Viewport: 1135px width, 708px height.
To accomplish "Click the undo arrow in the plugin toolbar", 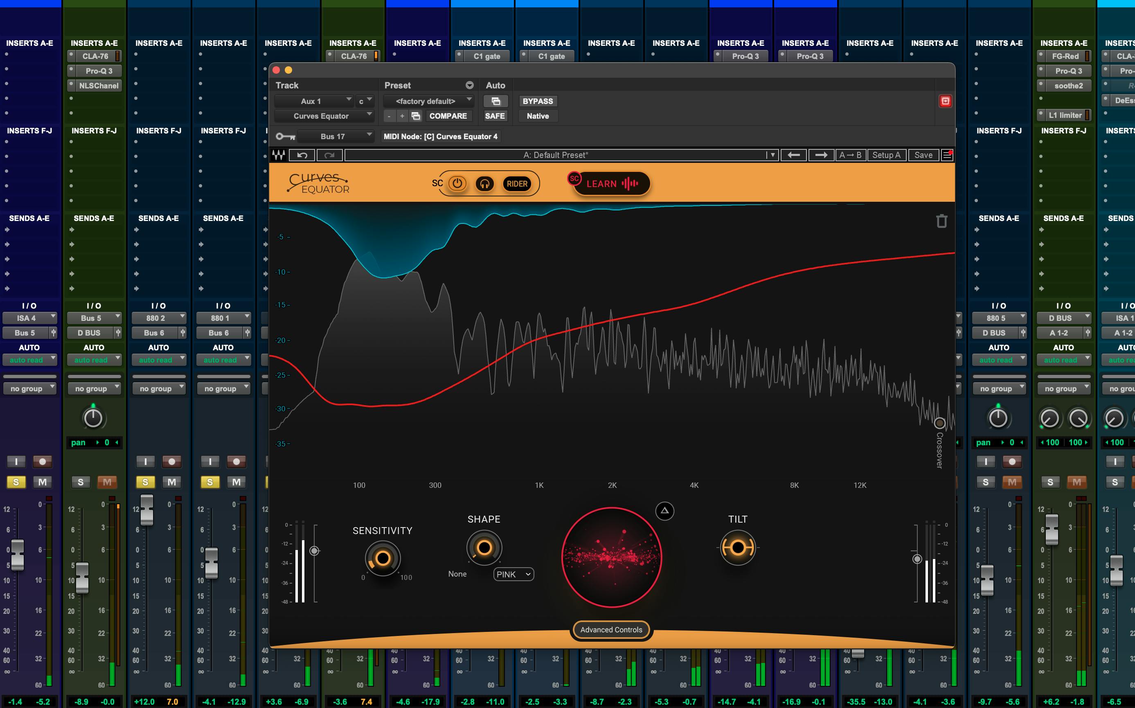I will pyautogui.click(x=302, y=155).
